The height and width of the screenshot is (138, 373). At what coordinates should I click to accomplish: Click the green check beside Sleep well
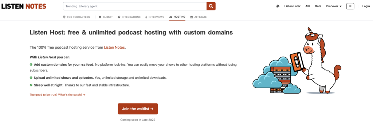tap(31, 85)
